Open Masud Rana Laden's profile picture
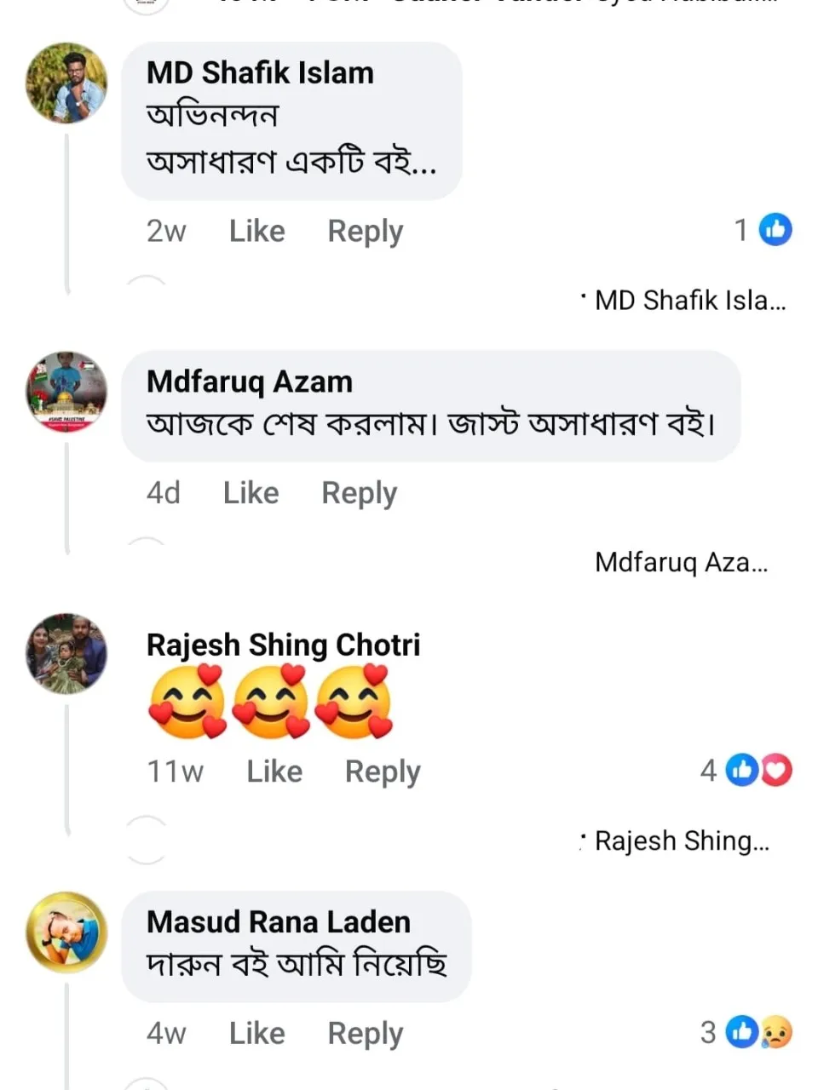The height and width of the screenshot is (1090, 818). (66, 932)
